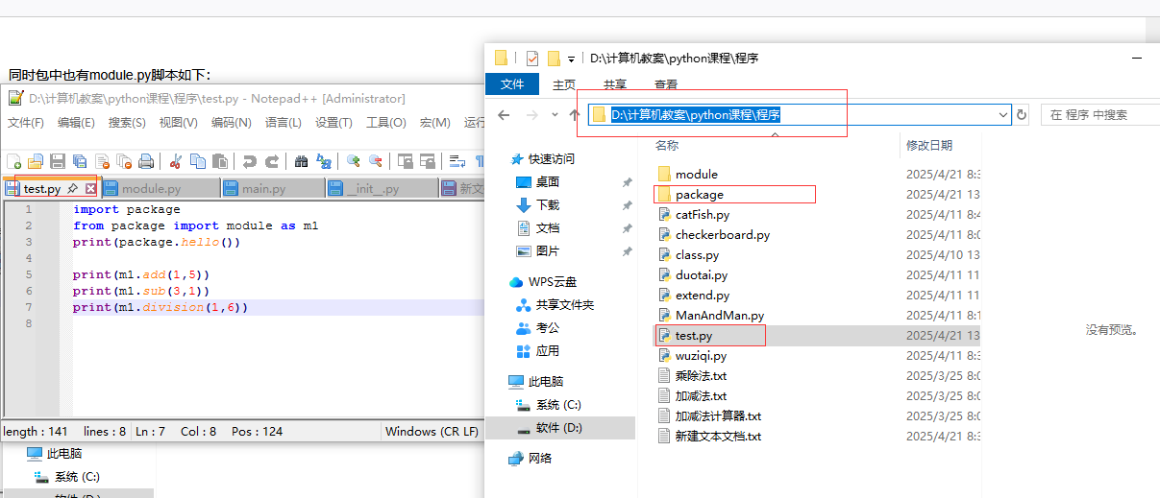Pin the test.py tab

(x=73, y=189)
